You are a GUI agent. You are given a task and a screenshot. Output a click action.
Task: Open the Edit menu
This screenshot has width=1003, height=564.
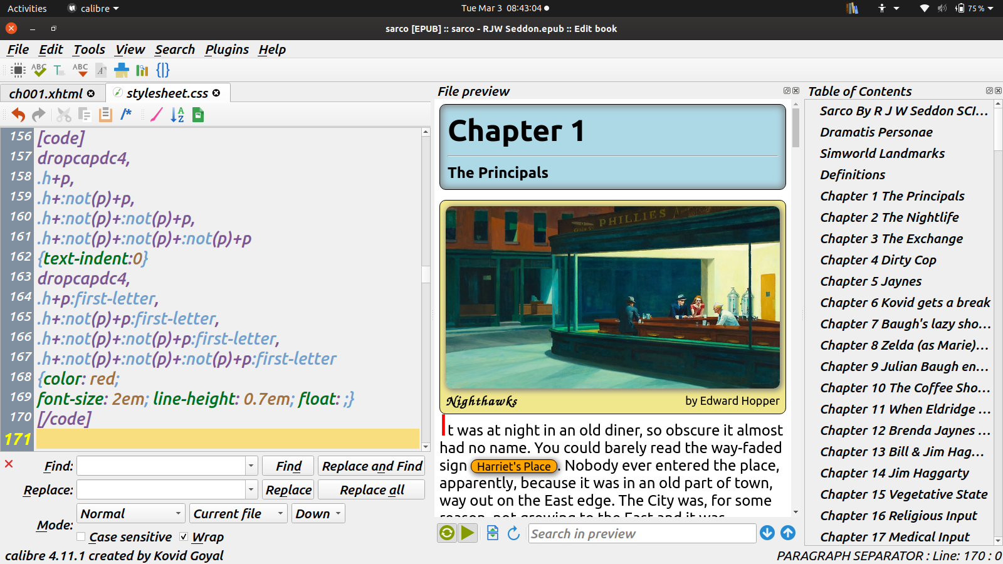pyautogui.click(x=51, y=50)
